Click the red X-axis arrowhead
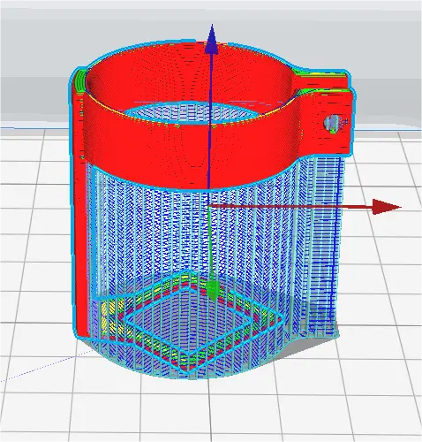The image size is (422, 442). pos(387,207)
